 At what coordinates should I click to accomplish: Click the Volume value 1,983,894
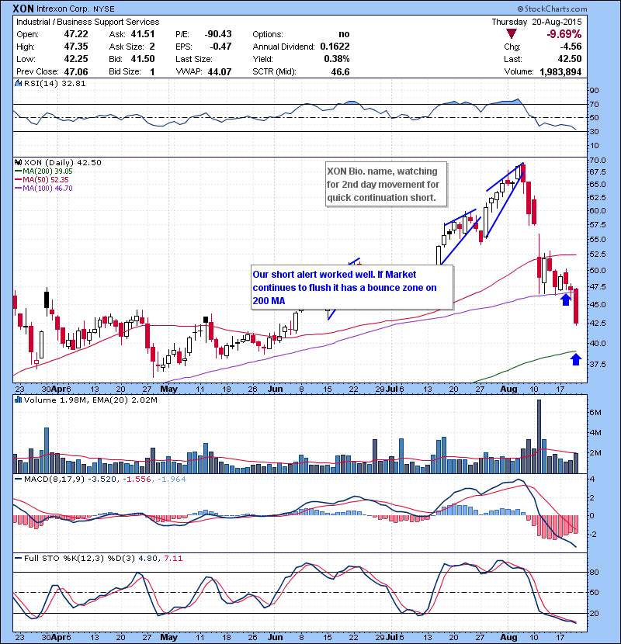[x=560, y=71]
